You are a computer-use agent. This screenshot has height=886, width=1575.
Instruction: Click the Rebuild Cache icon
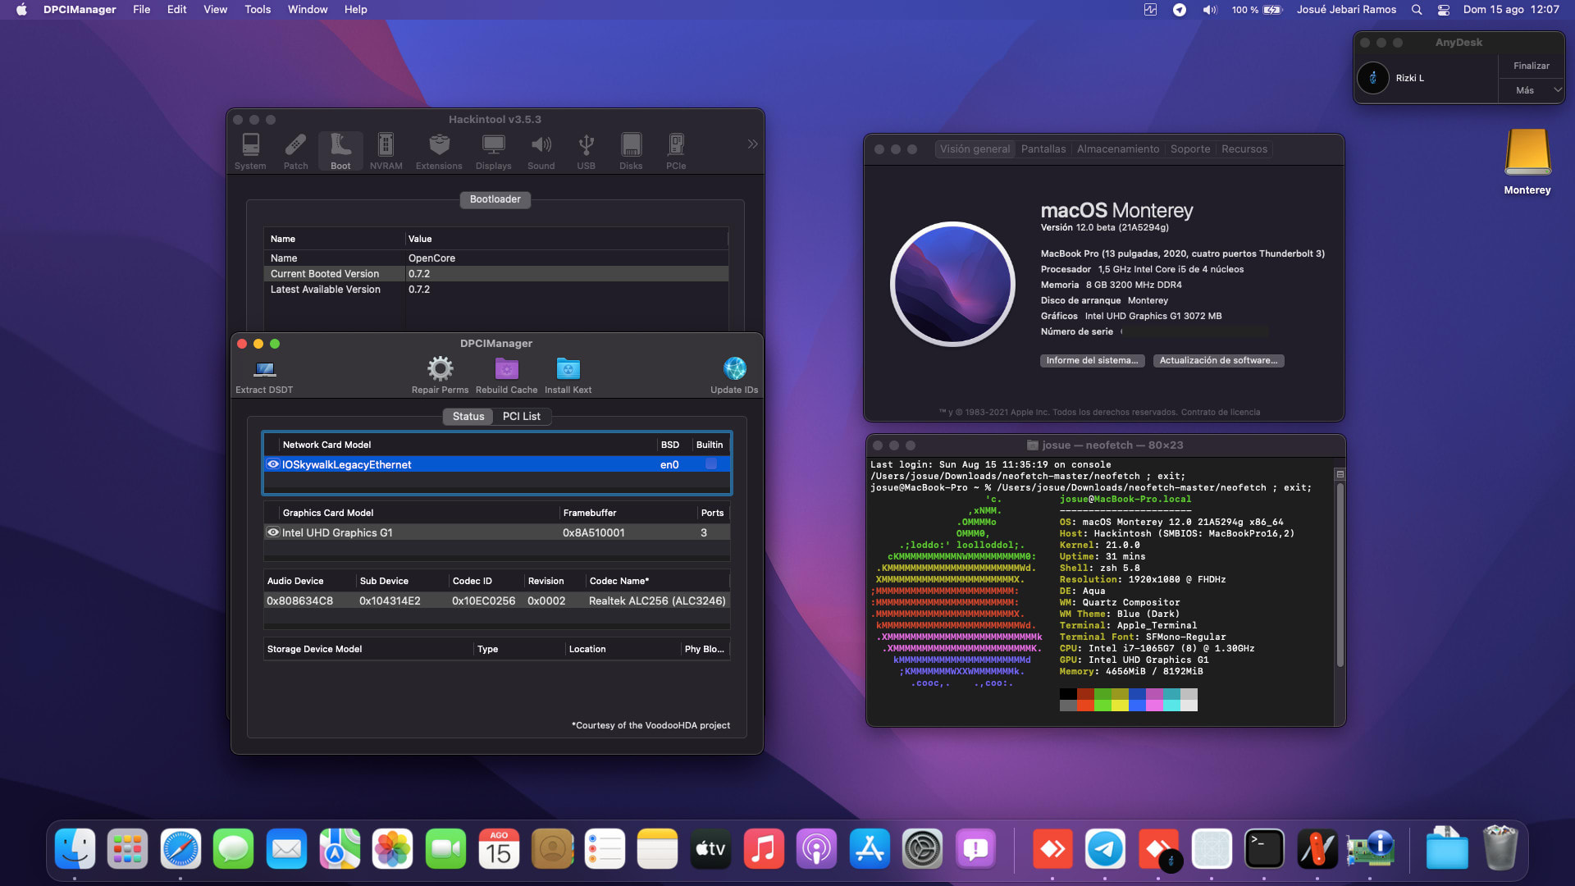[506, 369]
